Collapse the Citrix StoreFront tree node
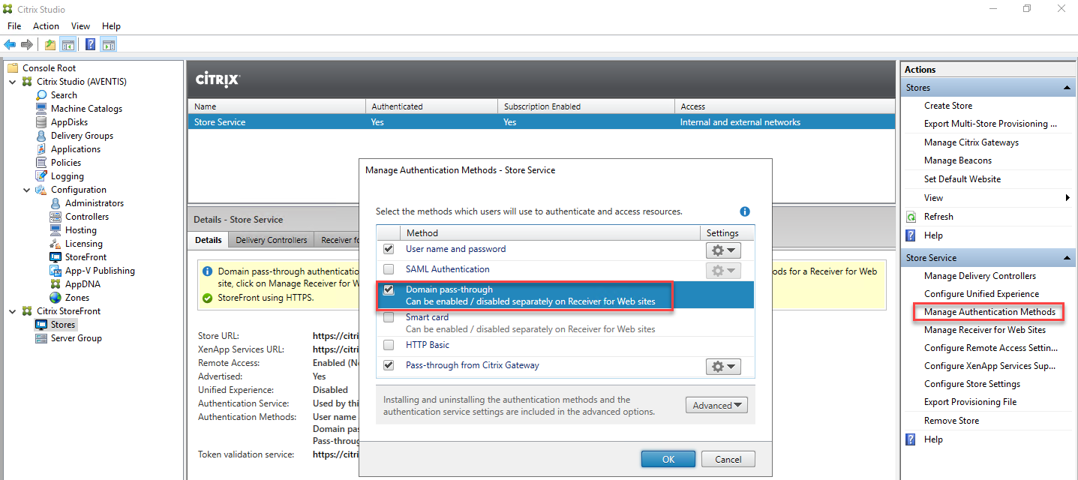The image size is (1078, 480). (x=13, y=311)
